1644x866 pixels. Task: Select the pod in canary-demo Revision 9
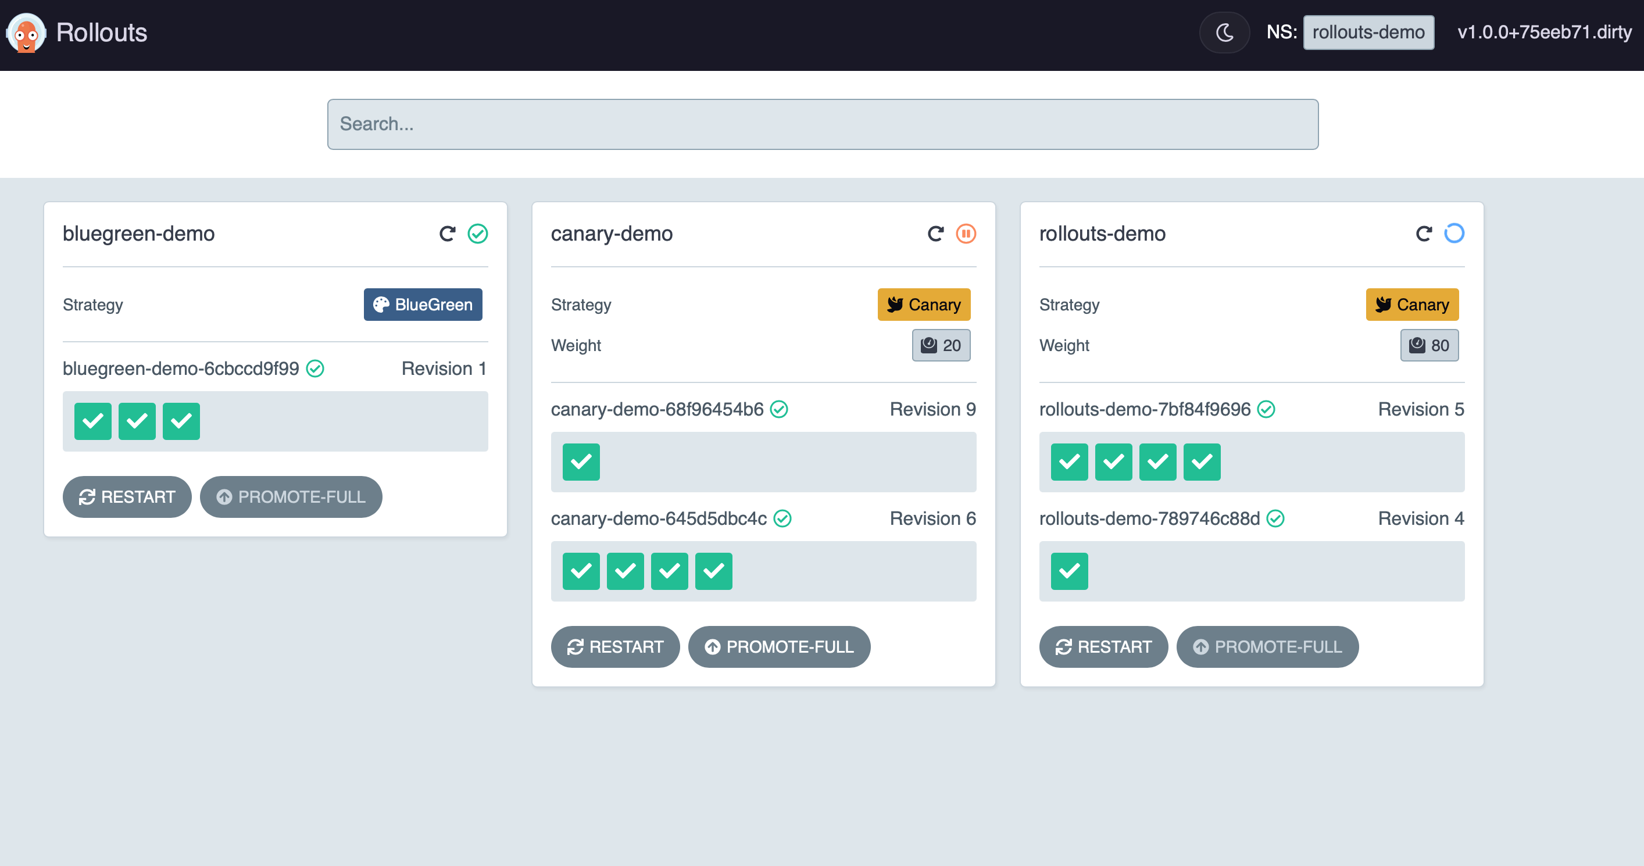click(x=581, y=462)
